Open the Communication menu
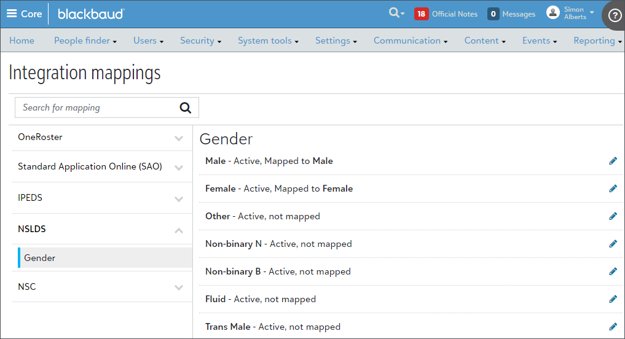 click(x=411, y=41)
